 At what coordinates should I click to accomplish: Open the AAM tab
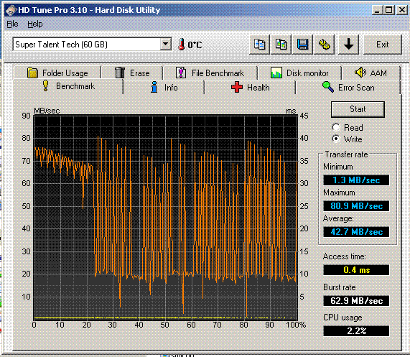pyautogui.click(x=371, y=73)
